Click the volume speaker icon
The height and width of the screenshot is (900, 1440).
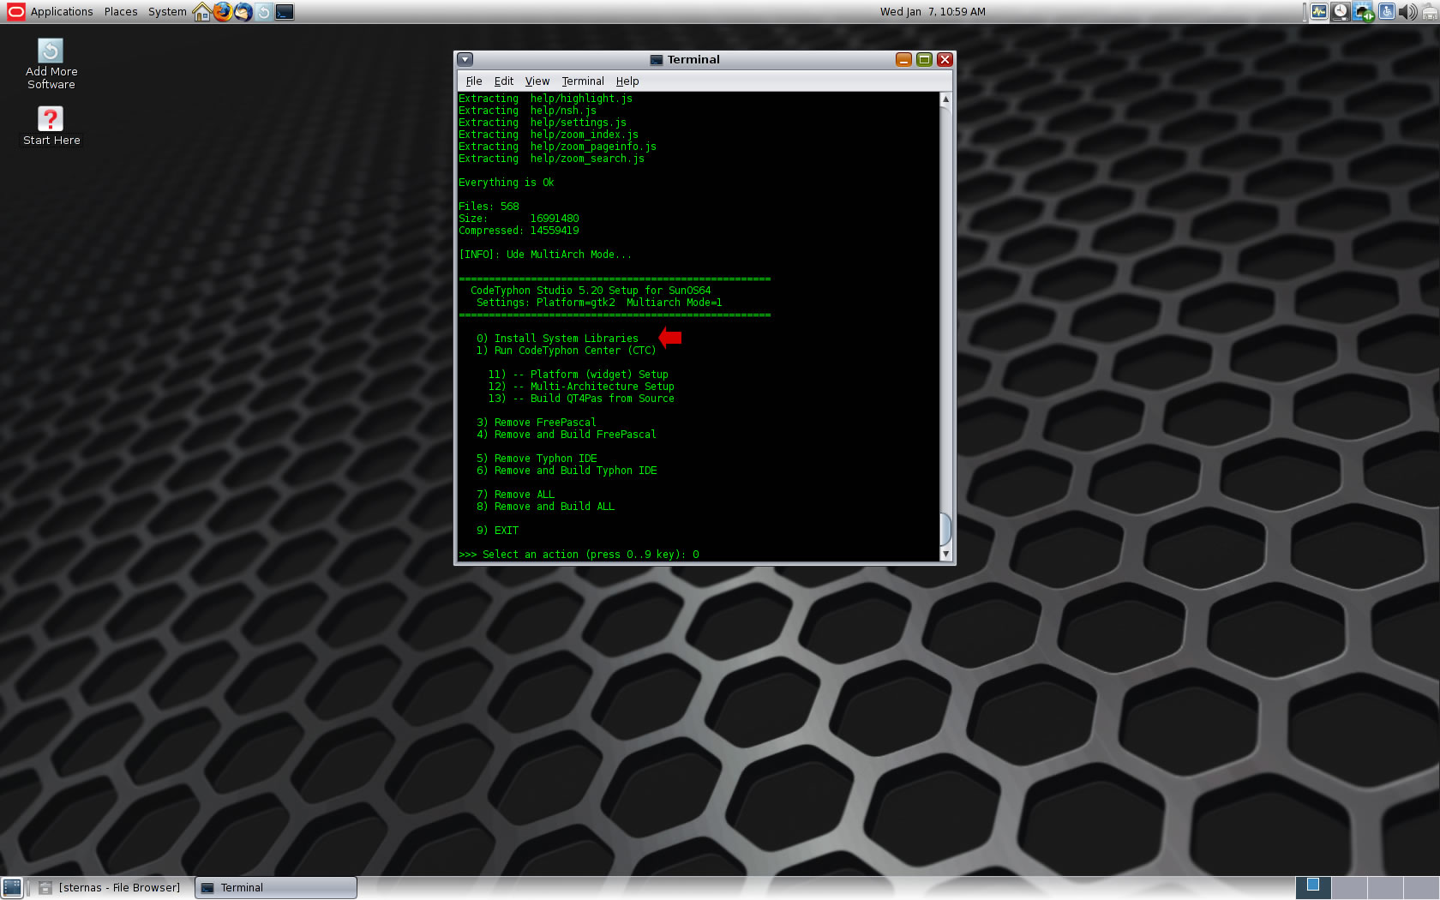1407,12
